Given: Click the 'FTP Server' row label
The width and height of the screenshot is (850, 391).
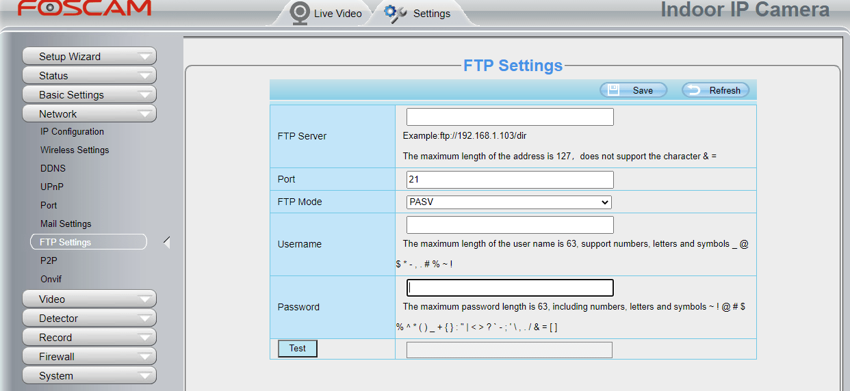Looking at the screenshot, I should tap(302, 136).
